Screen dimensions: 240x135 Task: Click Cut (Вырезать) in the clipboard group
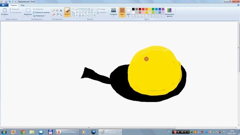click(15, 9)
